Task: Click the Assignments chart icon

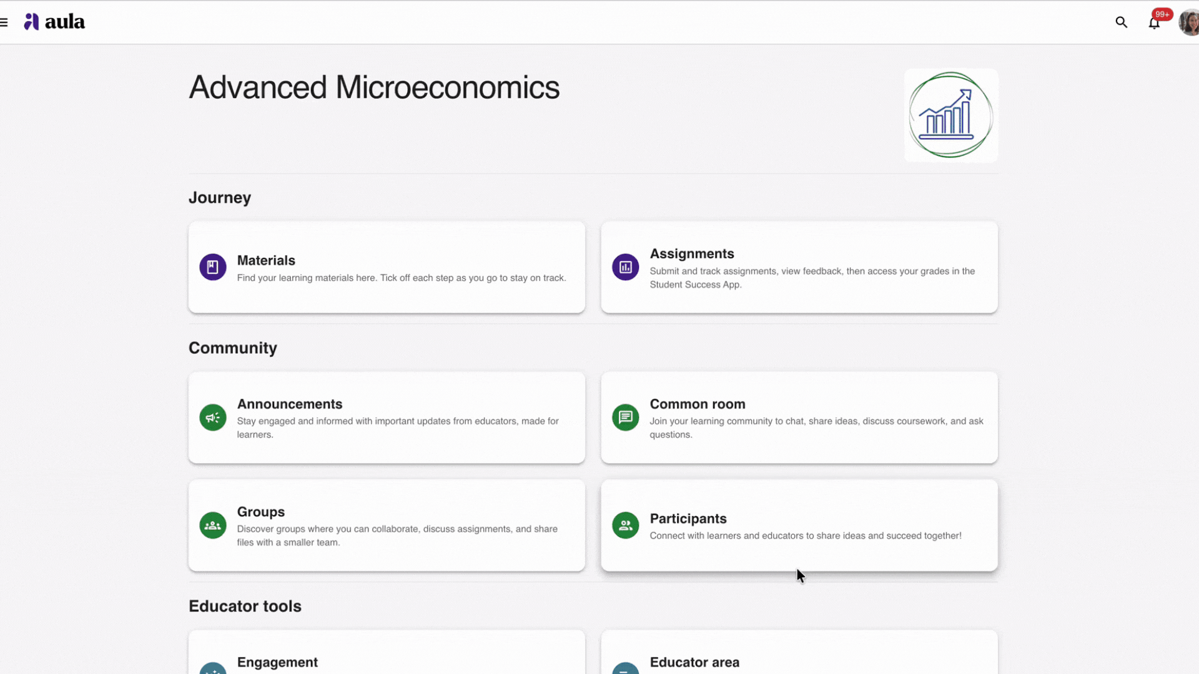Action: pos(625,267)
